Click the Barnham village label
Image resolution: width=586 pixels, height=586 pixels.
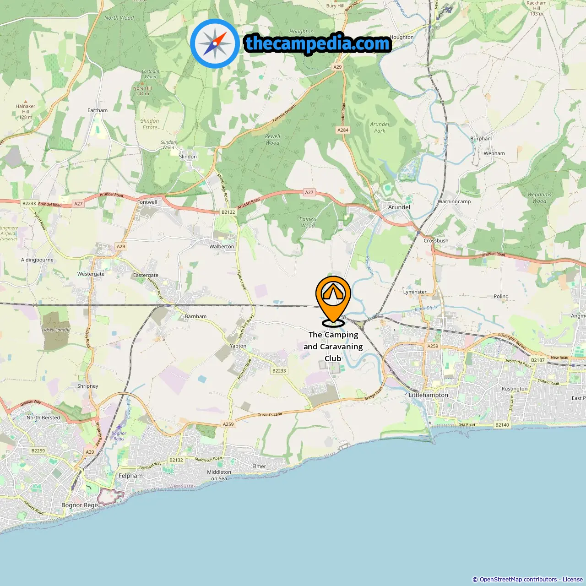click(195, 316)
